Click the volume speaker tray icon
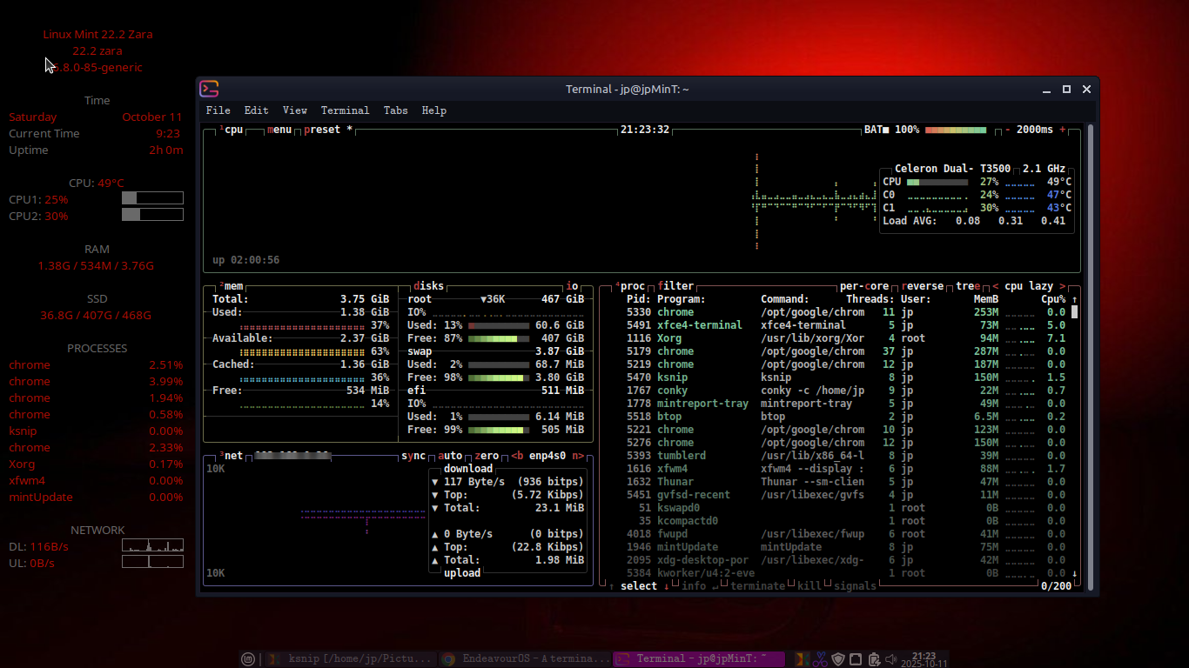The height and width of the screenshot is (668, 1189). [x=891, y=659]
